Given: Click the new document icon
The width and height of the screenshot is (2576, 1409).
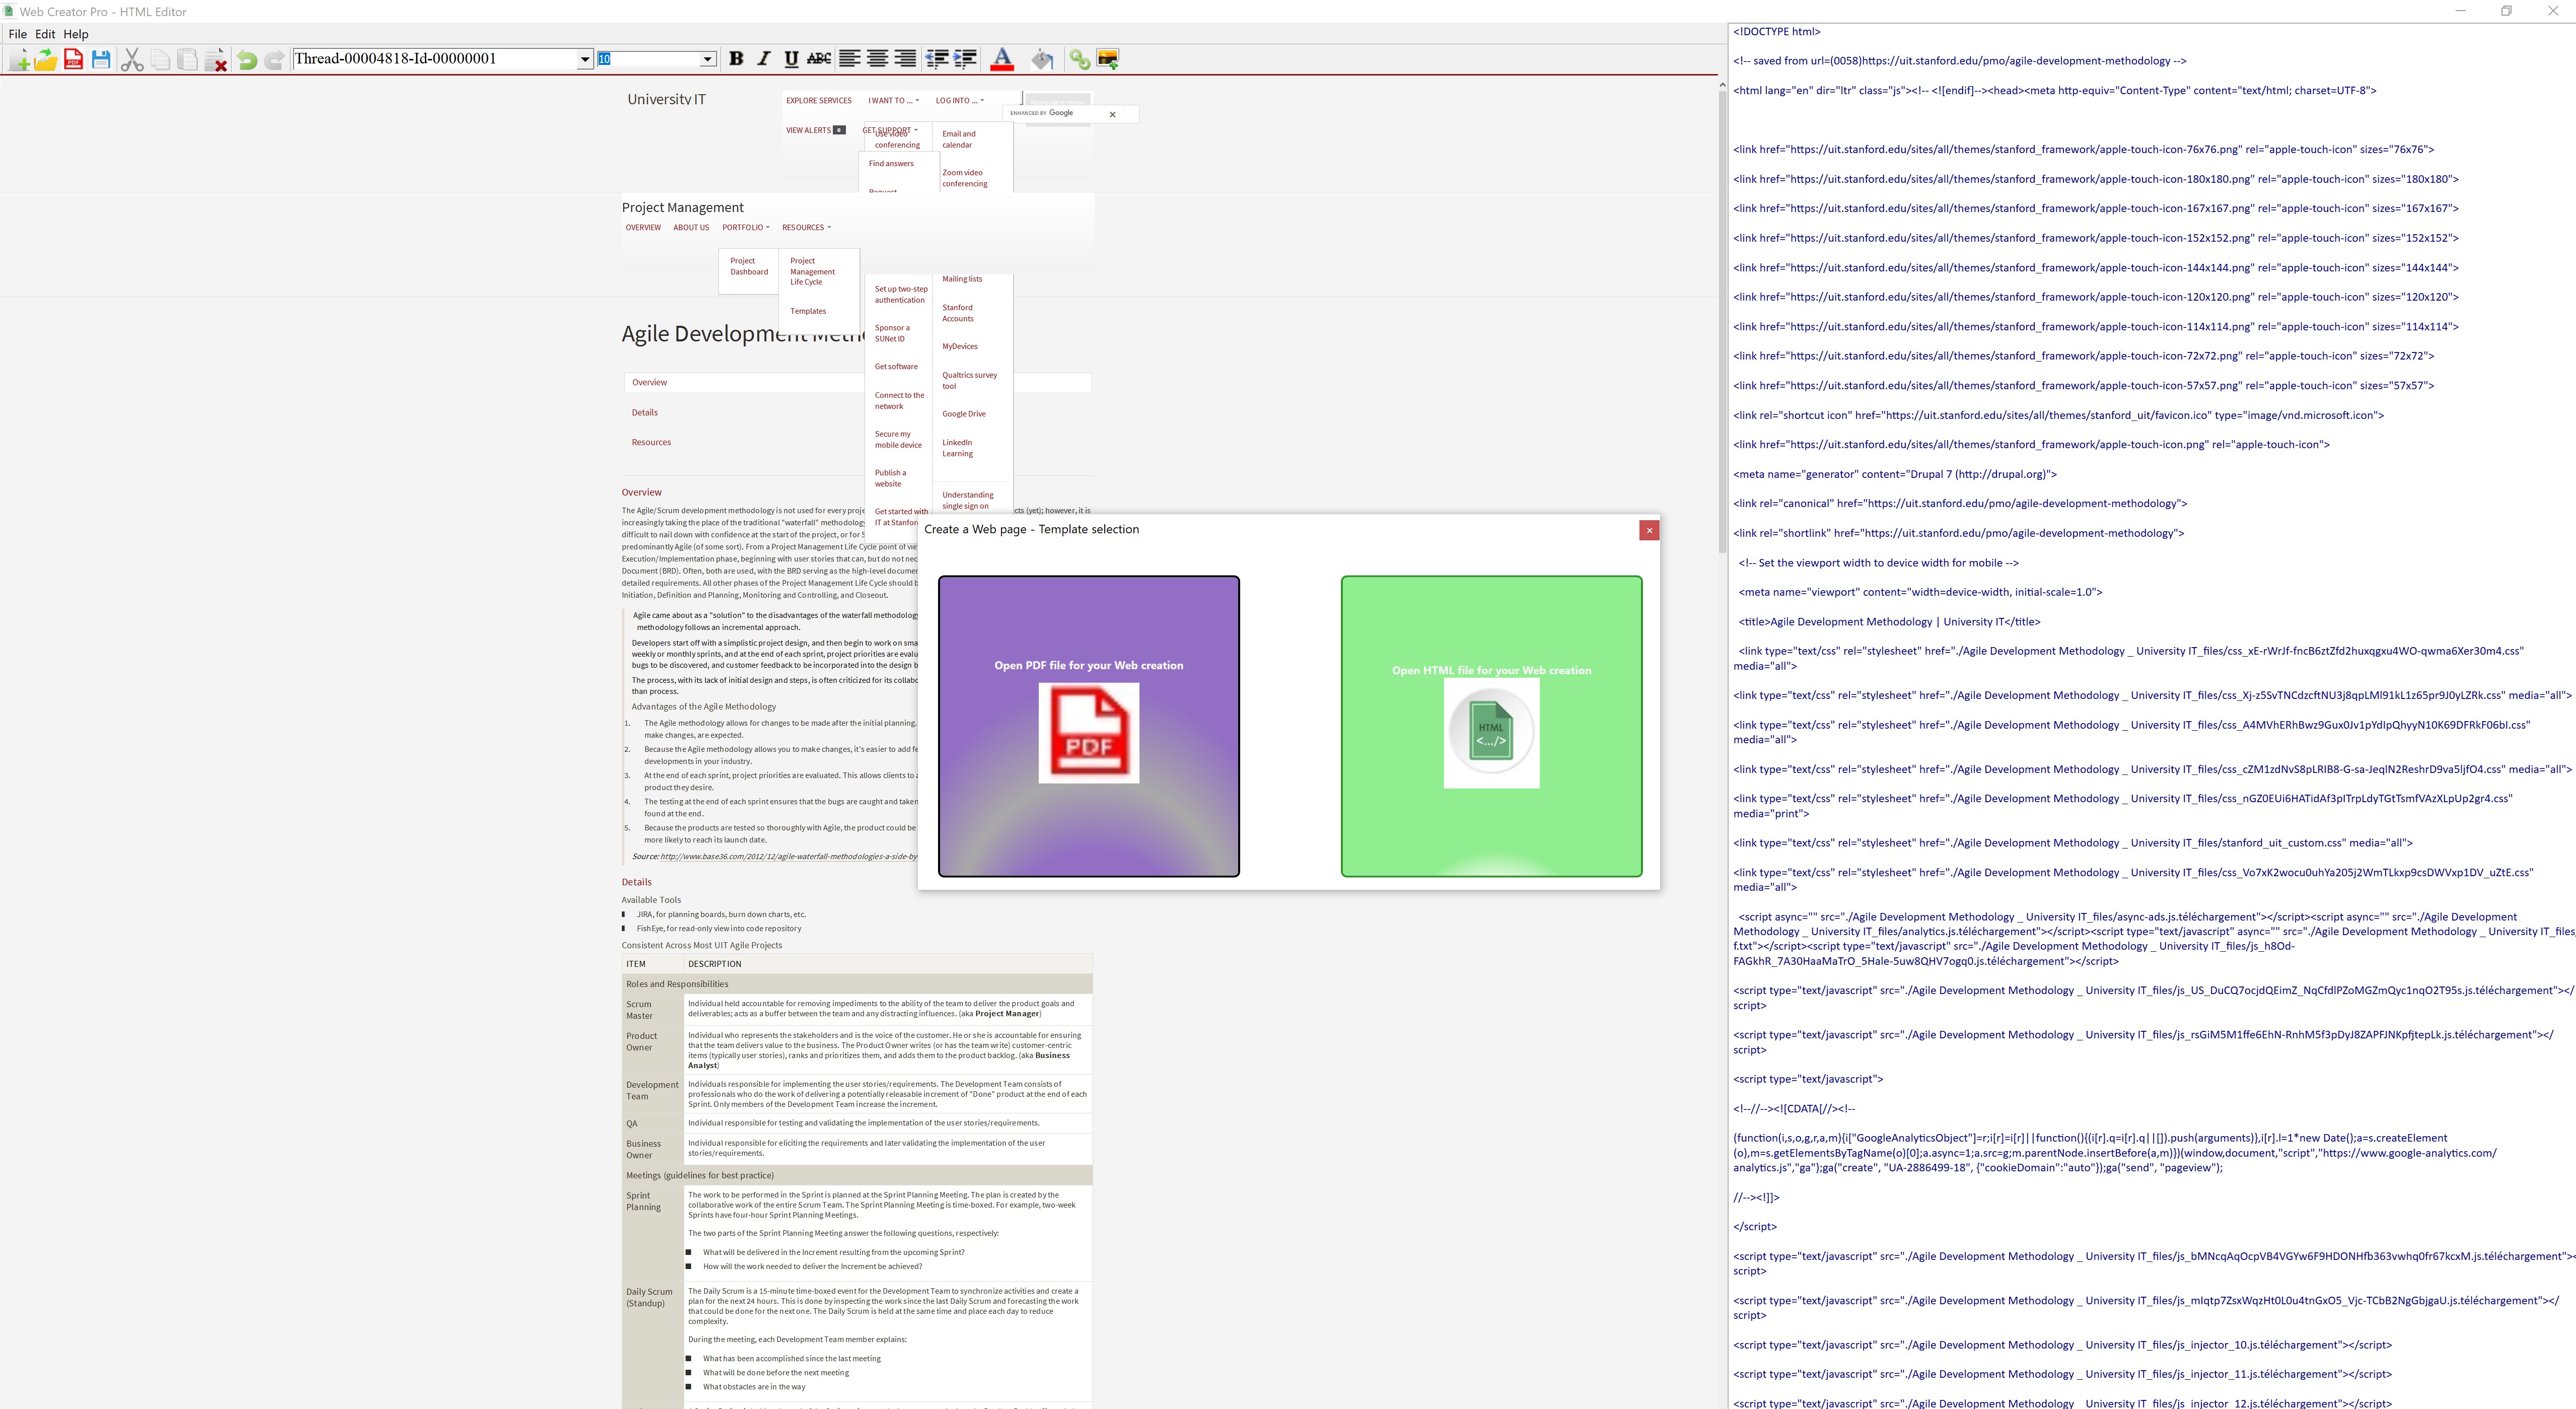Looking at the screenshot, I should (x=18, y=60).
